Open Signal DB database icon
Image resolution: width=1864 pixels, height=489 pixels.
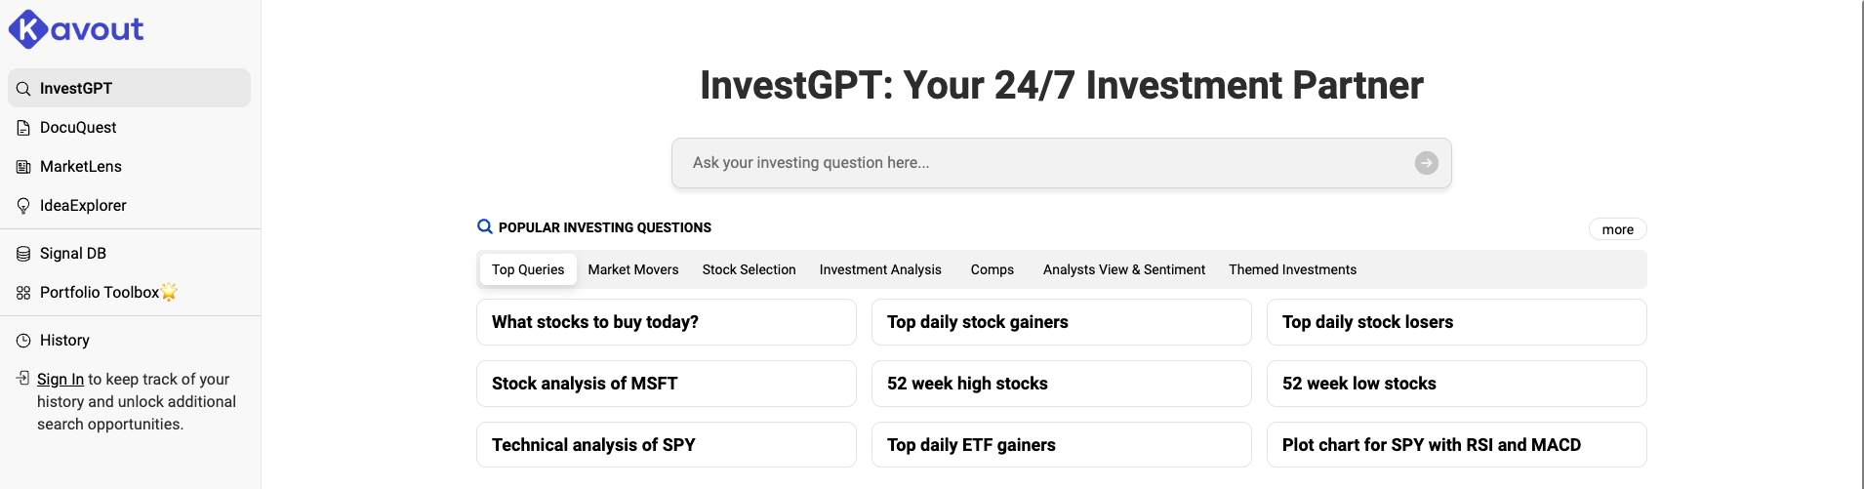[x=23, y=254]
